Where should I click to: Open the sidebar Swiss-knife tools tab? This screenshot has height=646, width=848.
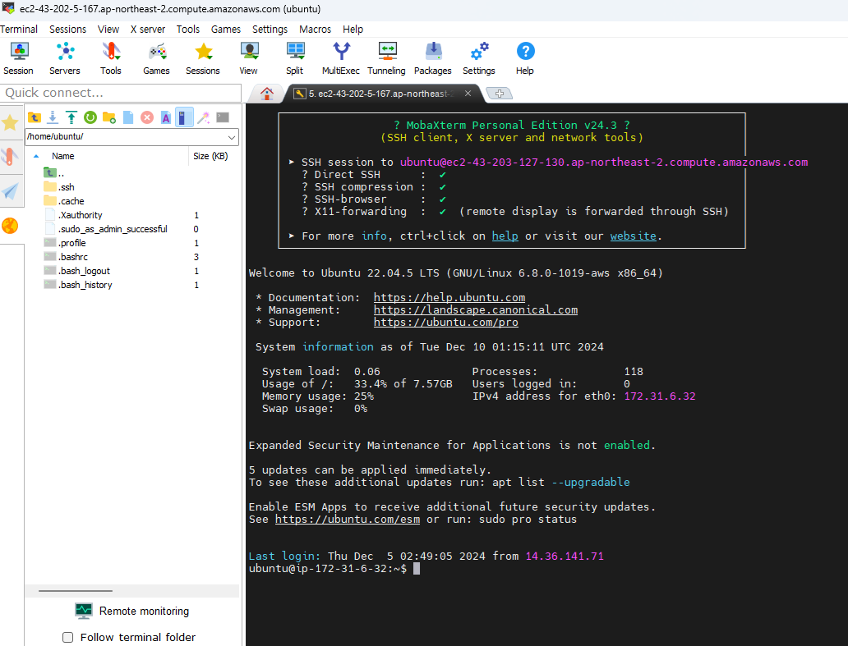(x=11, y=157)
